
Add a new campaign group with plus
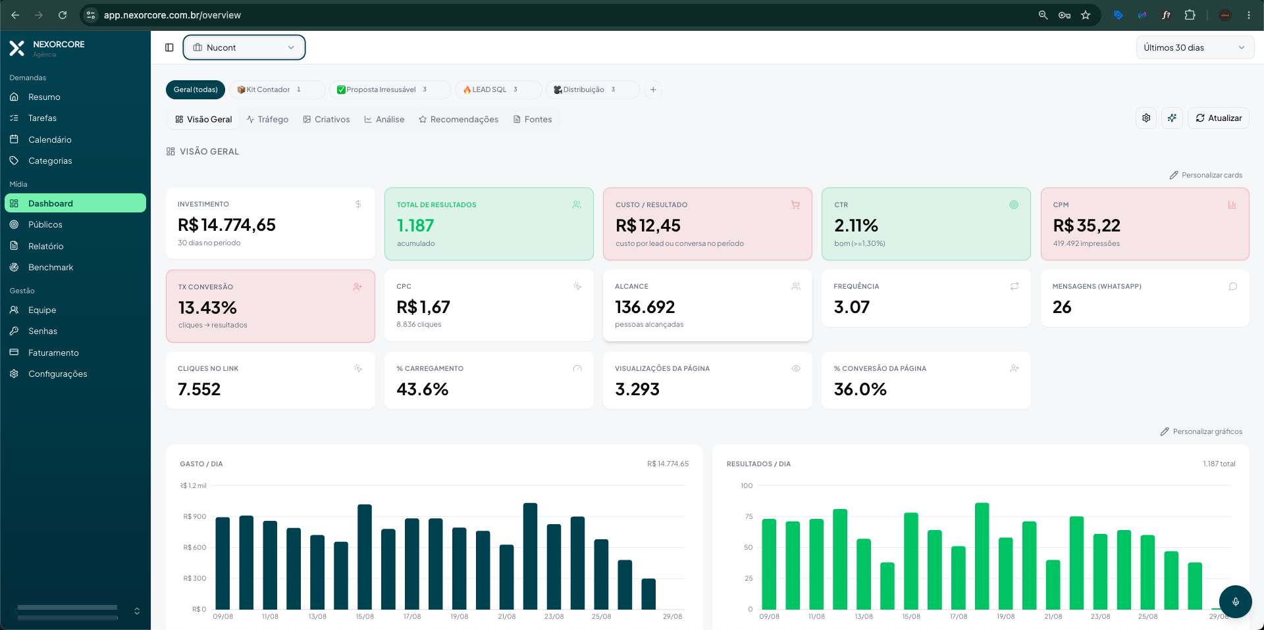pos(653,89)
